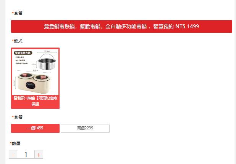The image size is (236, 164).
Task: Click the second 套餐 label above the price options
Action: [17, 117]
